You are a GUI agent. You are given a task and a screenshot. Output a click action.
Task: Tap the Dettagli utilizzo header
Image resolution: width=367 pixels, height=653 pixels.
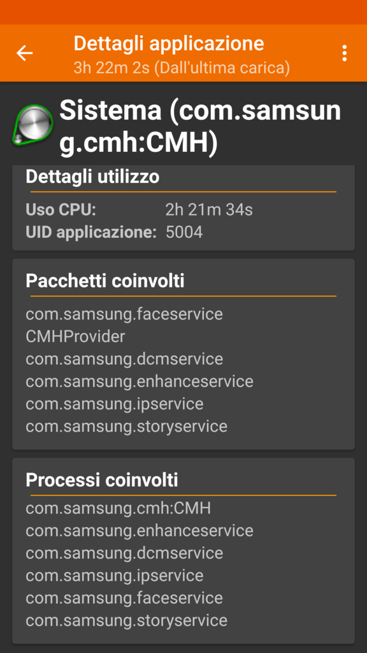coord(92,177)
